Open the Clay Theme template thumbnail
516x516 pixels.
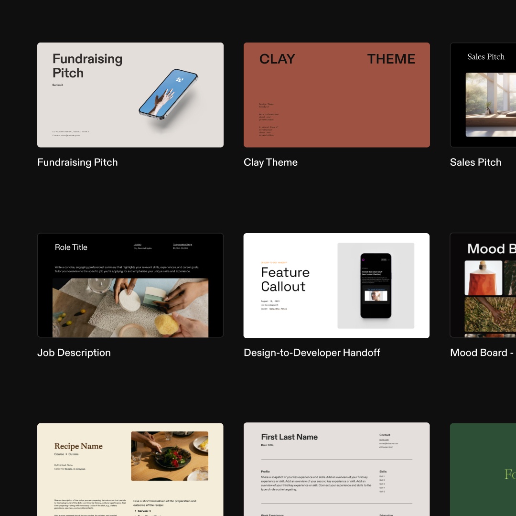337,95
